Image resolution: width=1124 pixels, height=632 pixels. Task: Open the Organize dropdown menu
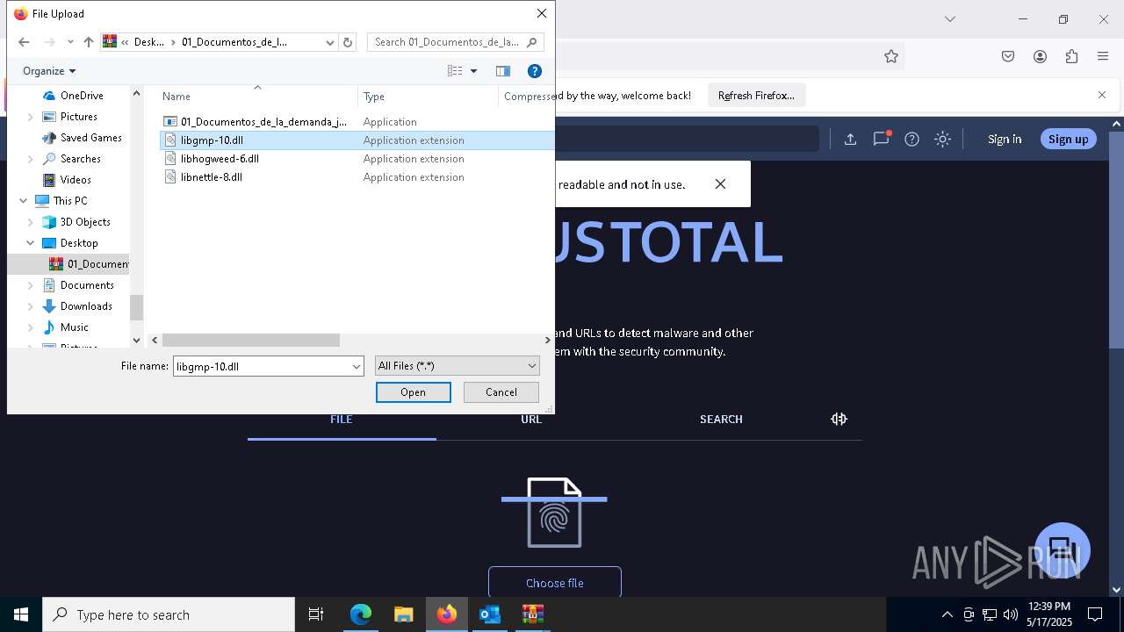(49, 71)
